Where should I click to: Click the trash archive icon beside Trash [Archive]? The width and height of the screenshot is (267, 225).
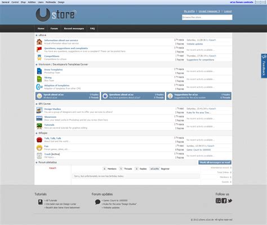39,156
